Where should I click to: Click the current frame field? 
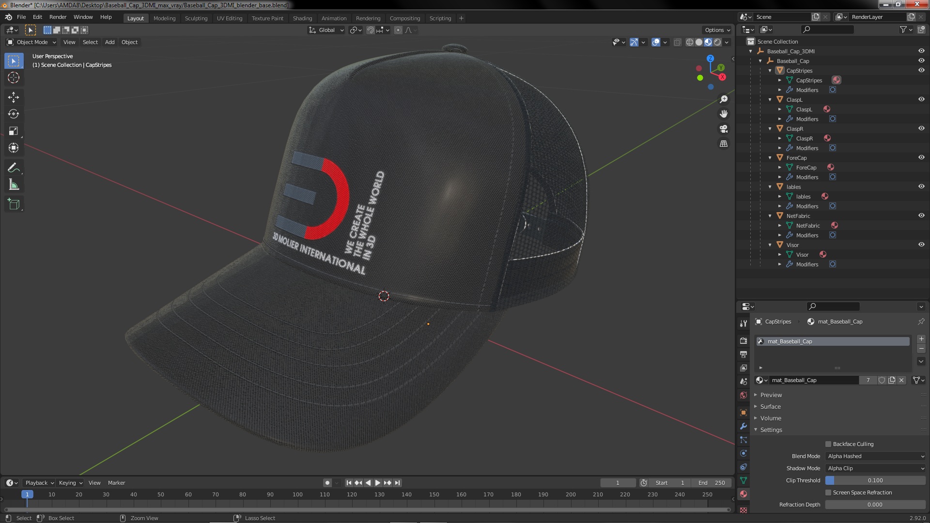618,483
